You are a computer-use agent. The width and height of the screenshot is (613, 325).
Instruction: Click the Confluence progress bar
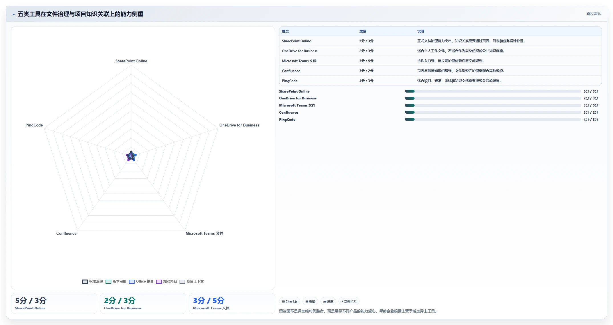[x=493, y=113]
